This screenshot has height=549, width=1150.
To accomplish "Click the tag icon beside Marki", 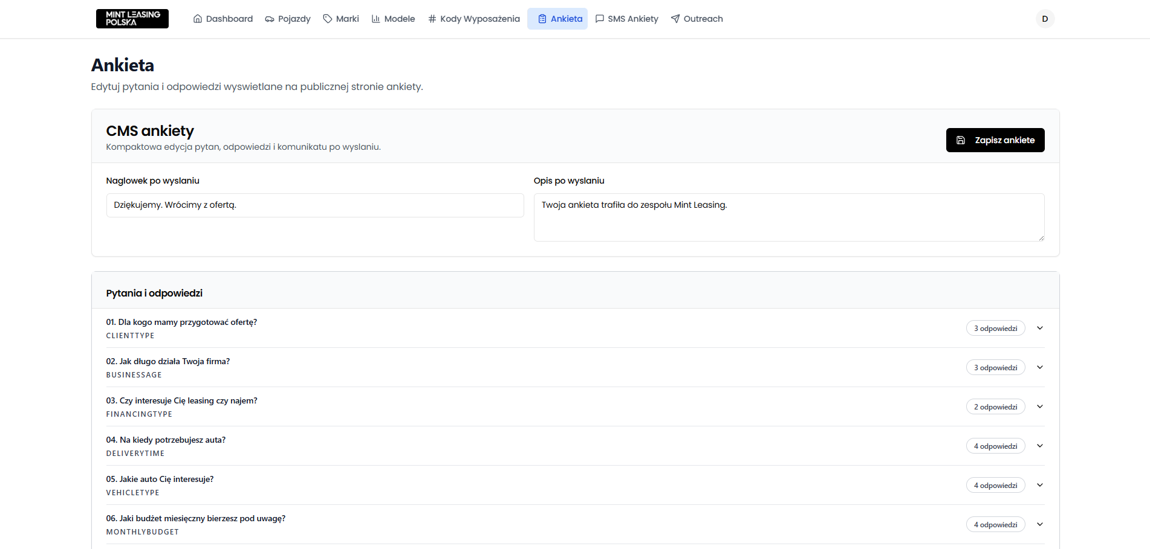I will coord(328,19).
